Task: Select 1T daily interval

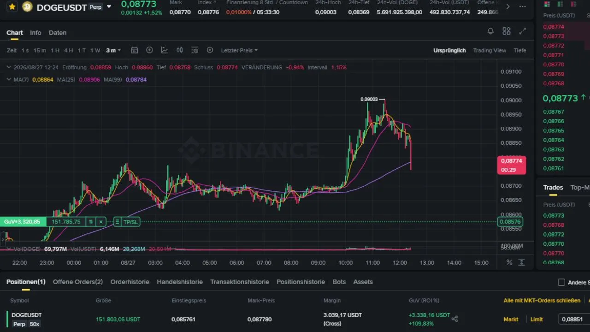Action: [x=82, y=50]
